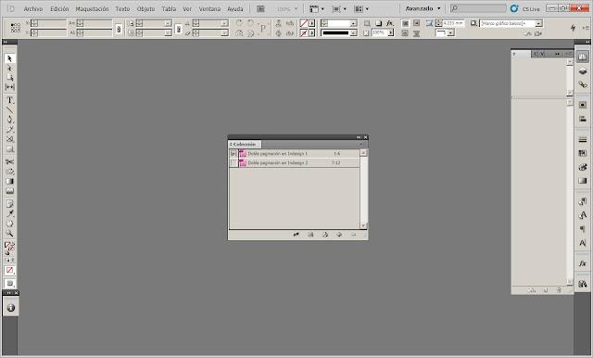Image resolution: width=593 pixels, height=358 pixels.
Task: Click the corner size 4.233 mm field
Action: pos(453,23)
